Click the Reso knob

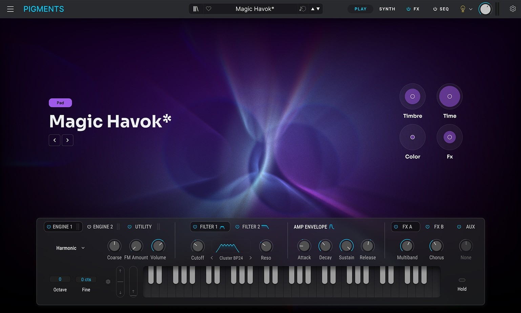(266, 246)
